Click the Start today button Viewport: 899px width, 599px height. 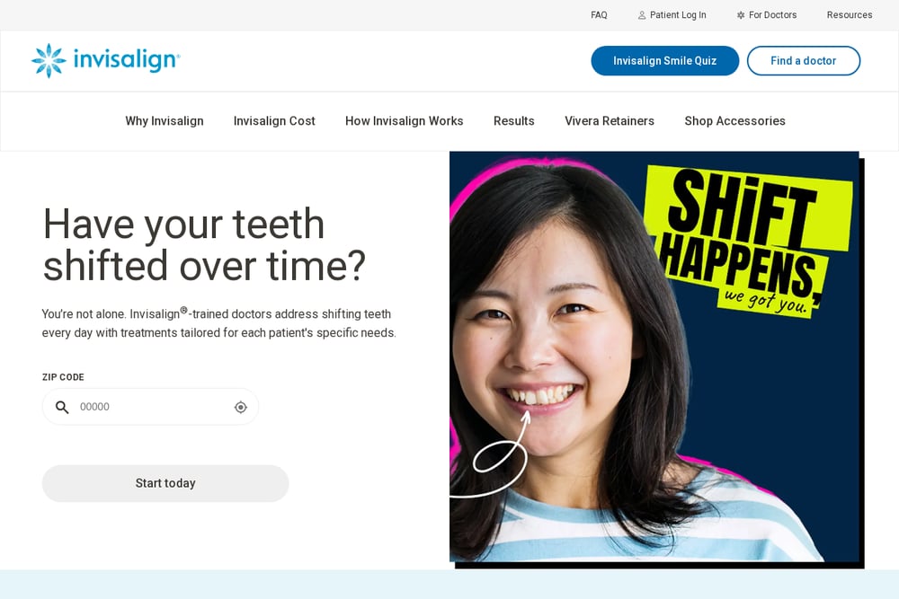tap(165, 483)
